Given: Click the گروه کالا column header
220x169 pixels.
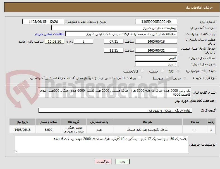Looking at the screenshot, I should tap(73, 122).
